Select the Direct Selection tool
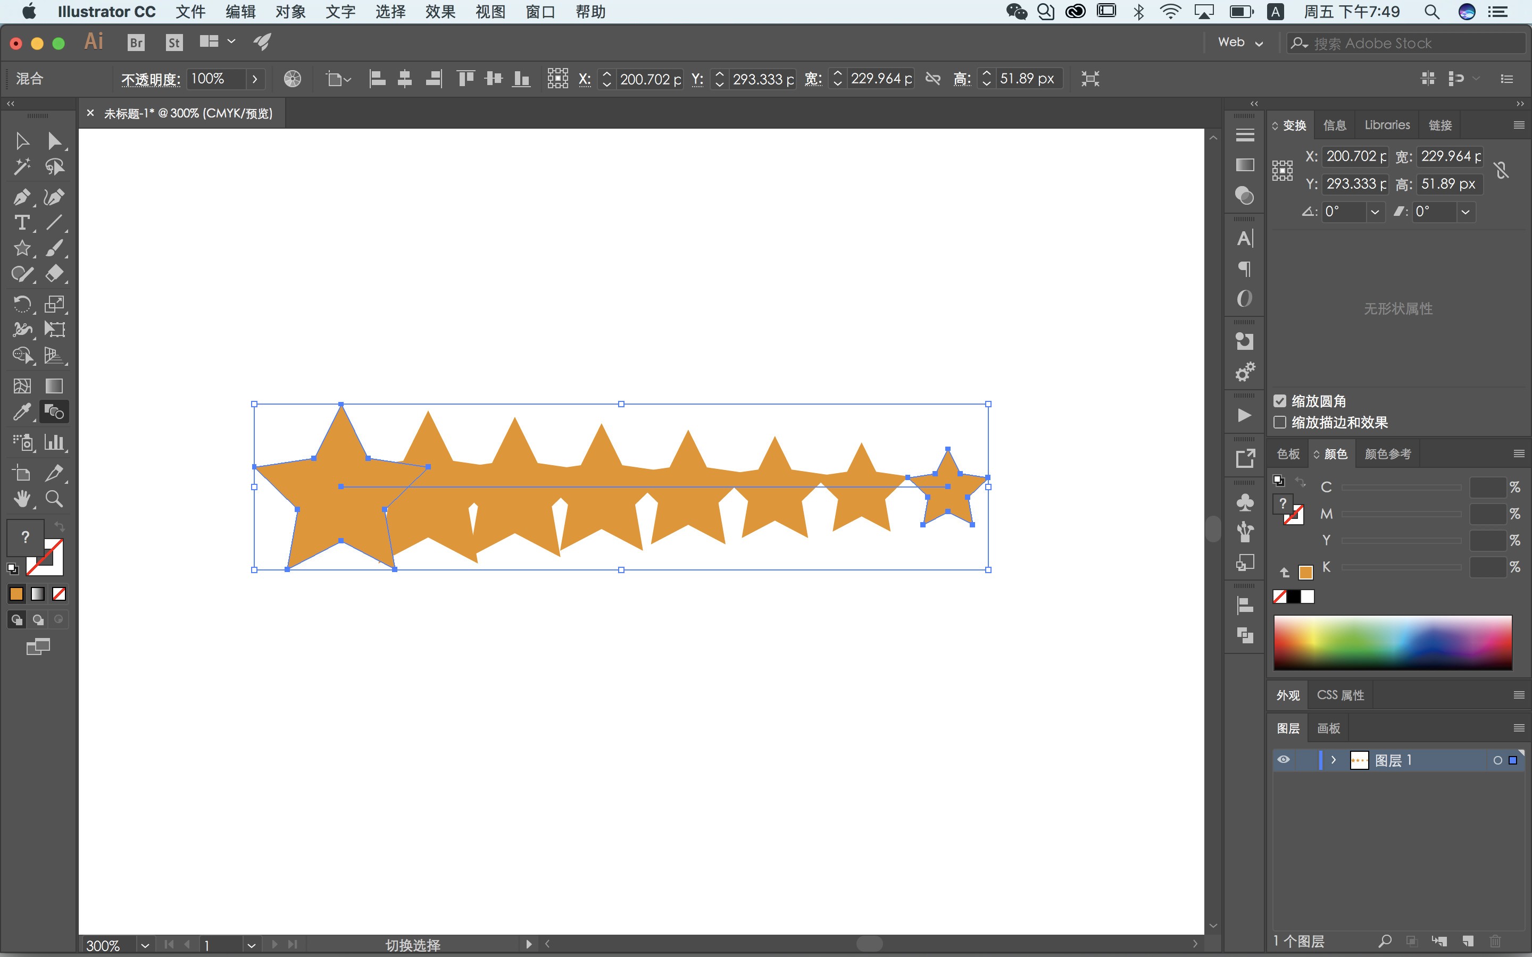 point(54,140)
